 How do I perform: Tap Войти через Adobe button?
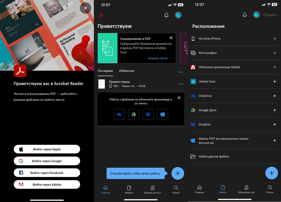click(47, 184)
